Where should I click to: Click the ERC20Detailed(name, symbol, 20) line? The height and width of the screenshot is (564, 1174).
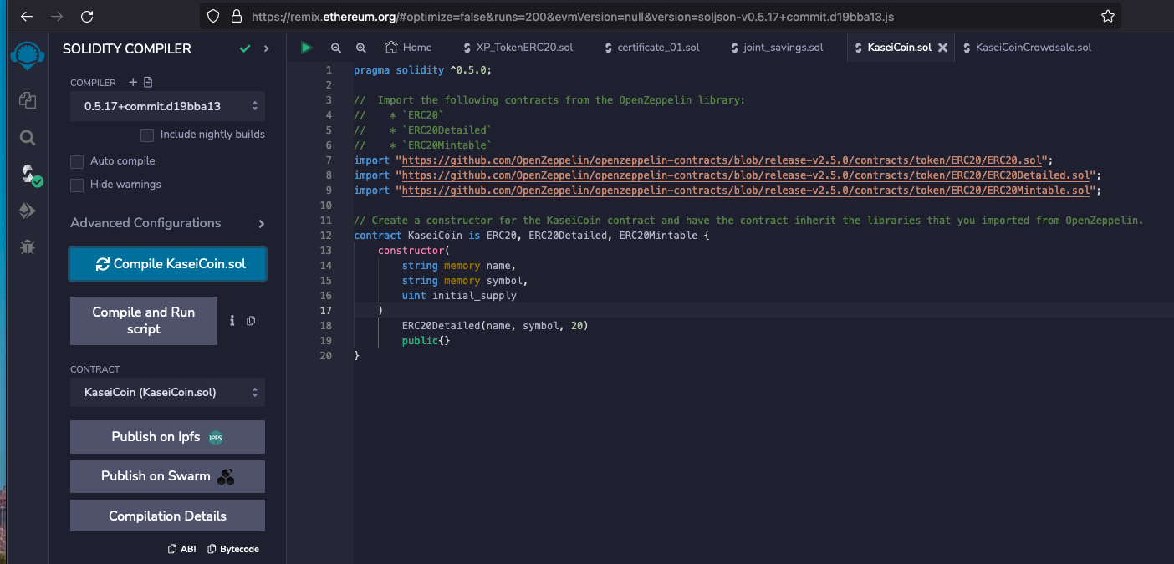[x=495, y=326]
